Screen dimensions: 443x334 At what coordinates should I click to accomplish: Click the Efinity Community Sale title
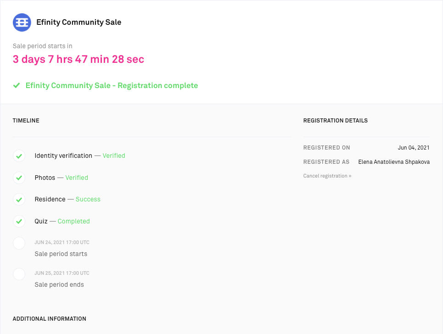click(79, 22)
